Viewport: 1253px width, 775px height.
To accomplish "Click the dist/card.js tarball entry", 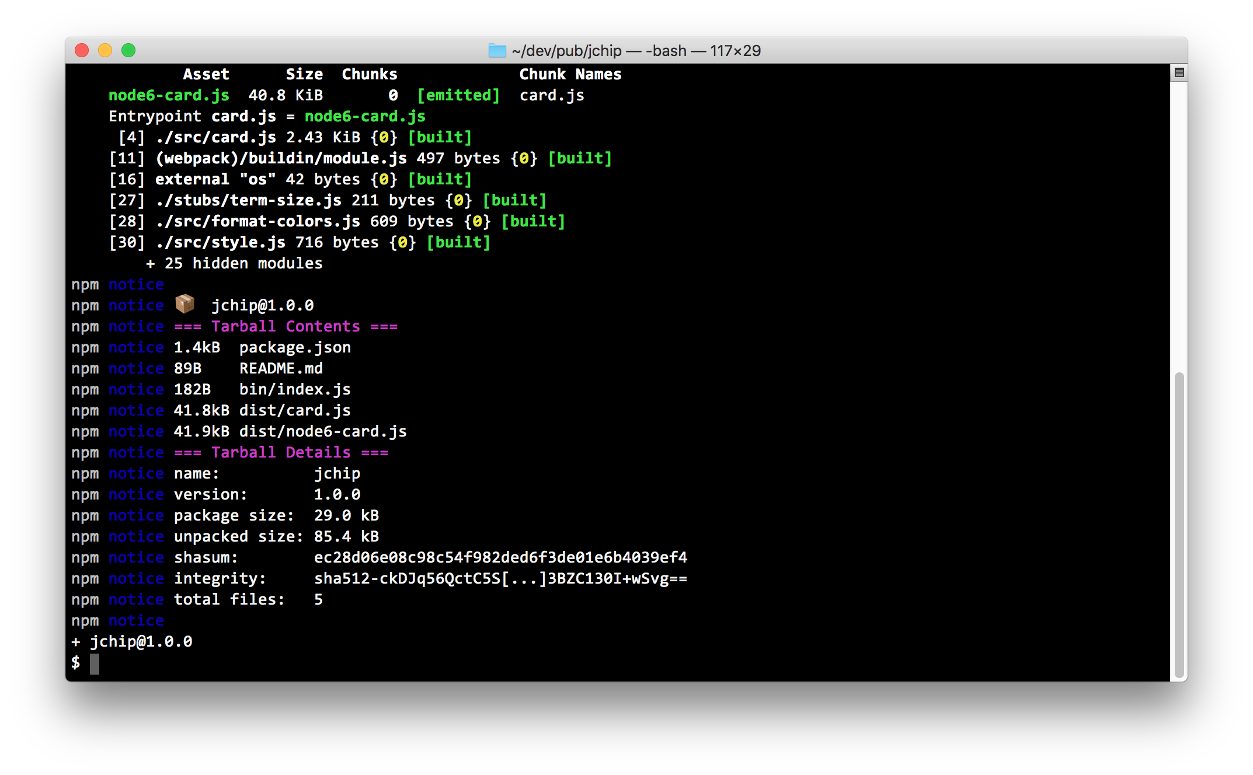I will 295,410.
